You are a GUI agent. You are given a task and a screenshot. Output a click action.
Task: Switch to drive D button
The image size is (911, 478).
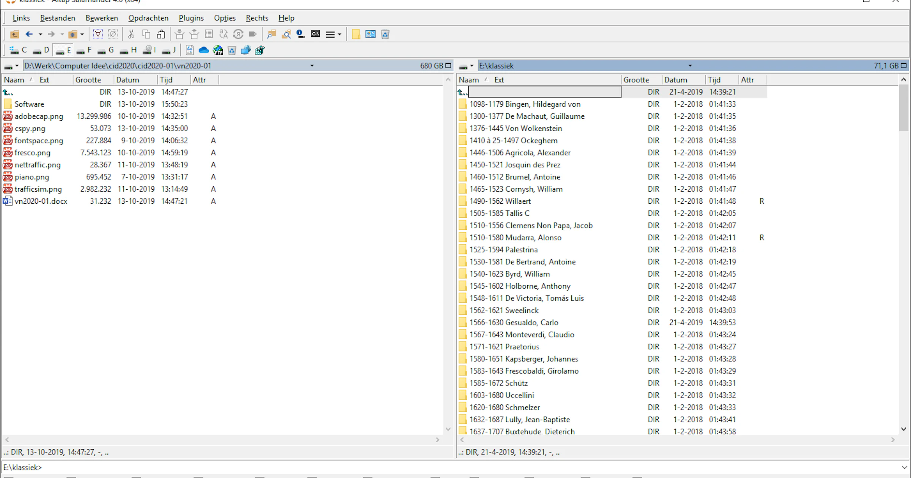41,50
